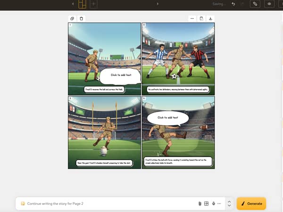Undo the last action
This screenshot has height=212, width=283.
coord(233,4)
